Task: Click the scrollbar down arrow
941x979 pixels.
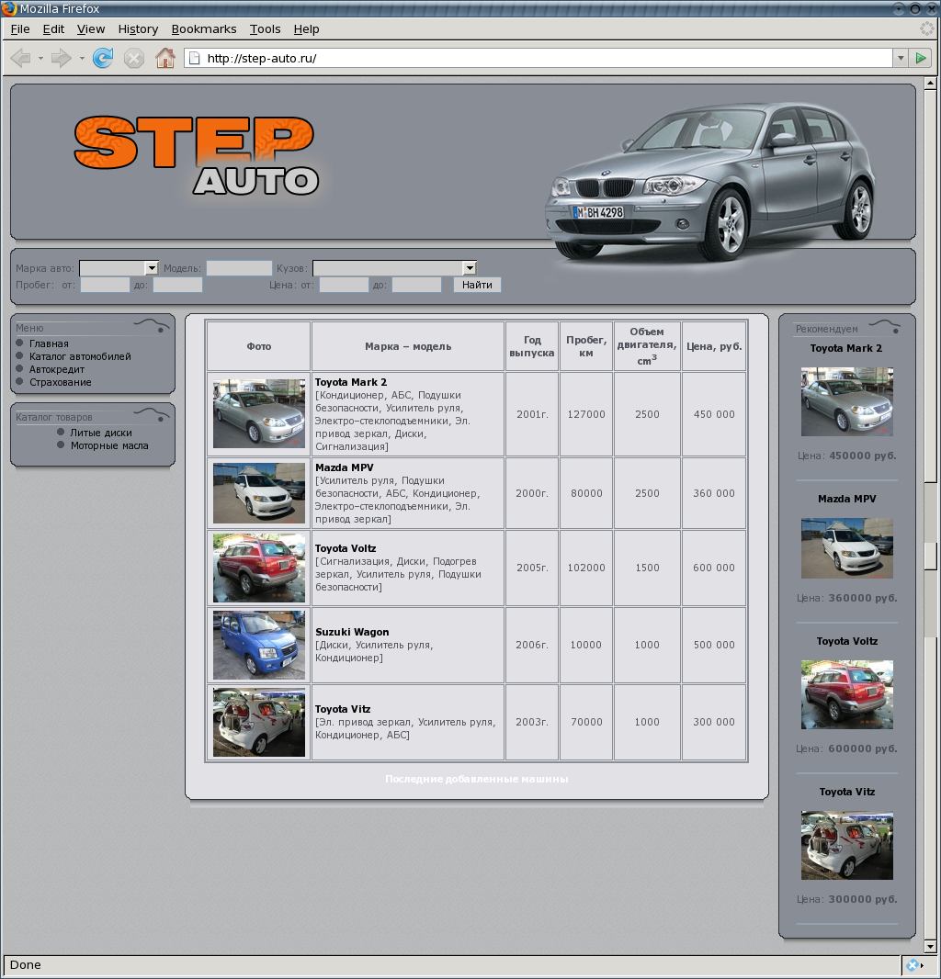Action: [930, 947]
